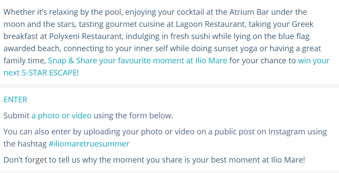Select the ENTER section heading
The width and height of the screenshot is (339, 173).
click(x=15, y=100)
